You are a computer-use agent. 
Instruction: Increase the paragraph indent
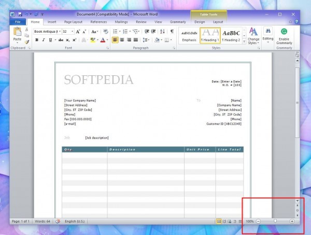point(153,32)
